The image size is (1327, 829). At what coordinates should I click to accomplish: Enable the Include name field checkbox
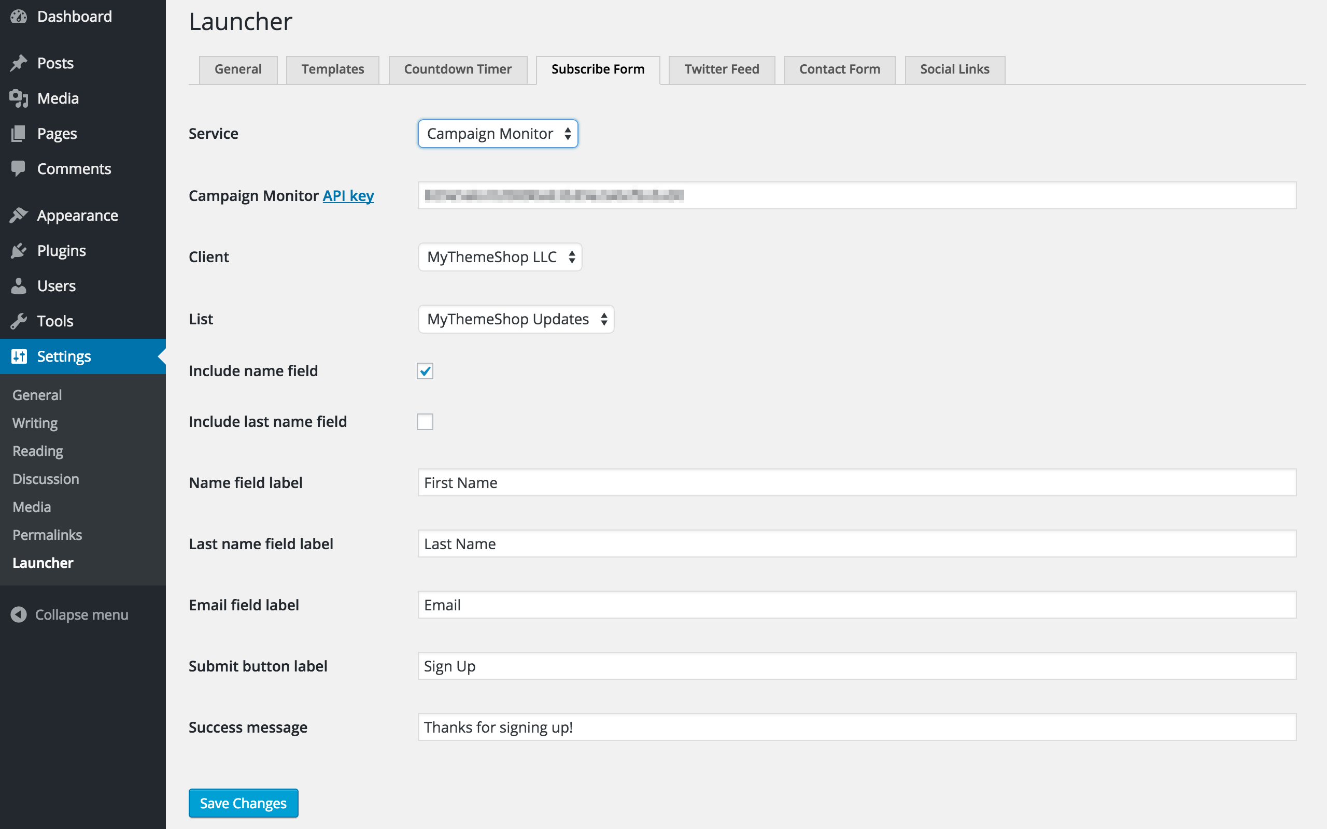click(425, 370)
